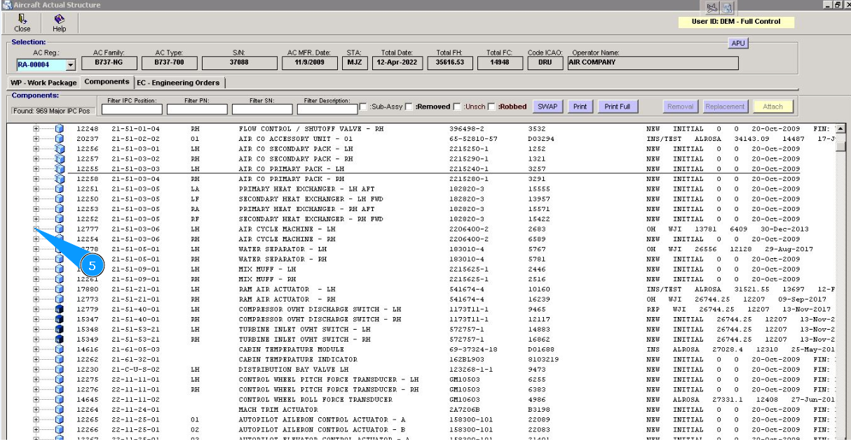Click the Filter SN input field

pyautogui.click(x=263, y=109)
